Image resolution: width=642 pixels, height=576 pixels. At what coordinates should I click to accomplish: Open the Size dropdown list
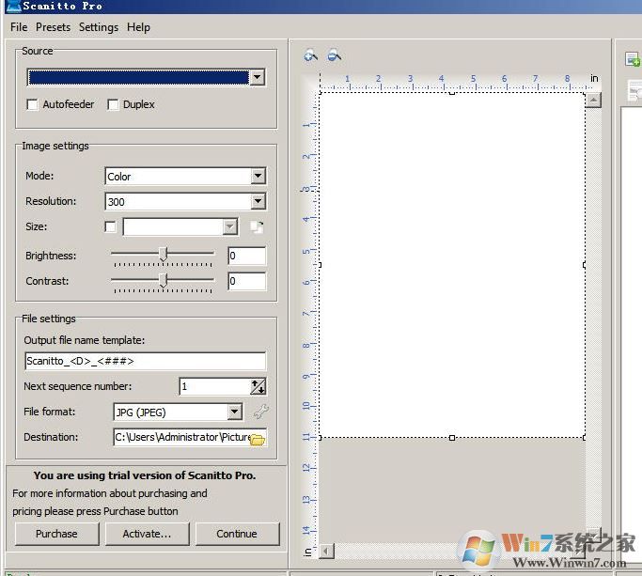tap(230, 226)
